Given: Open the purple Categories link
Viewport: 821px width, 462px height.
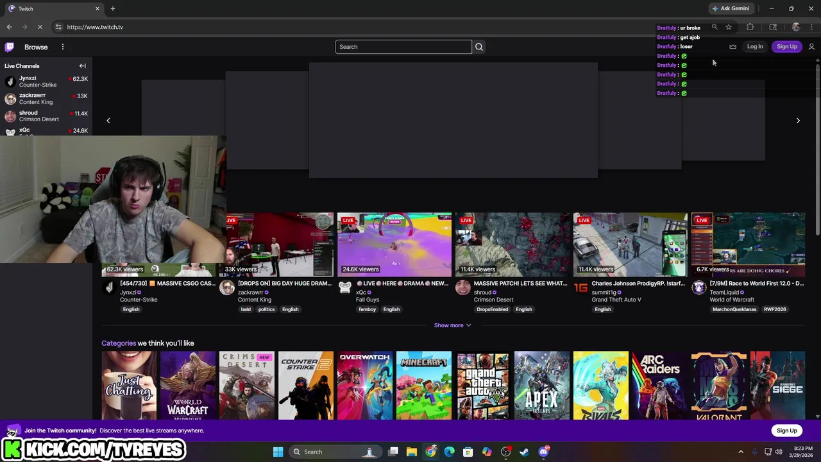Looking at the screenshot, I should pyautogui.click(x=119, y=343).
